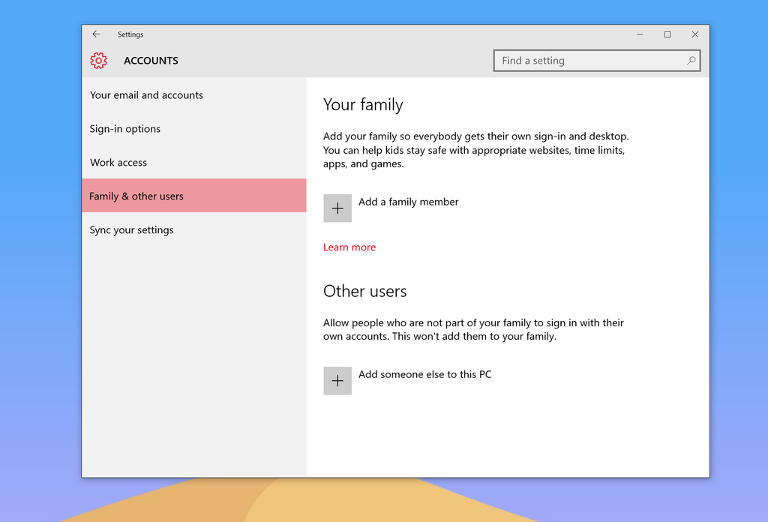Click Add someone else to this PC
Viewport: 768px width, 522px height.
tap(424, 373)
